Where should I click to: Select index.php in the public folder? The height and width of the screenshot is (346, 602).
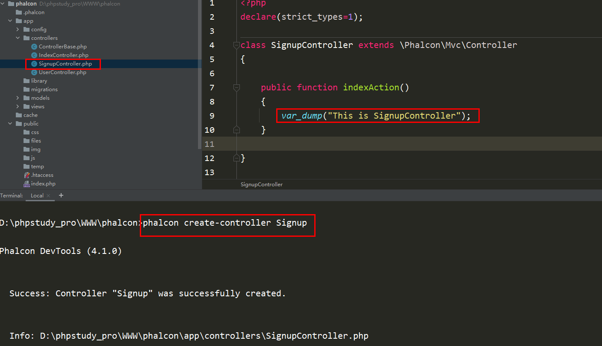tap(43, 184)
